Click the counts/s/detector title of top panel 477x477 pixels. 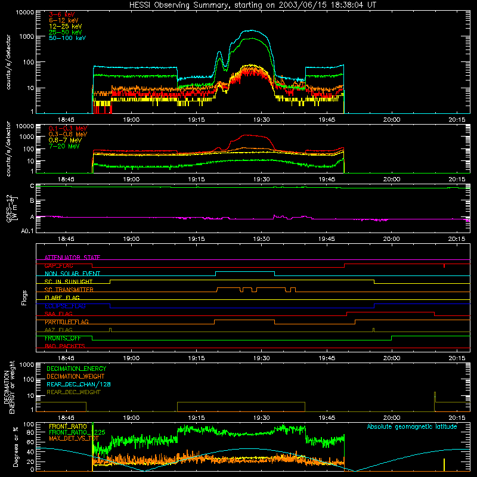click(x=8, y=62)
